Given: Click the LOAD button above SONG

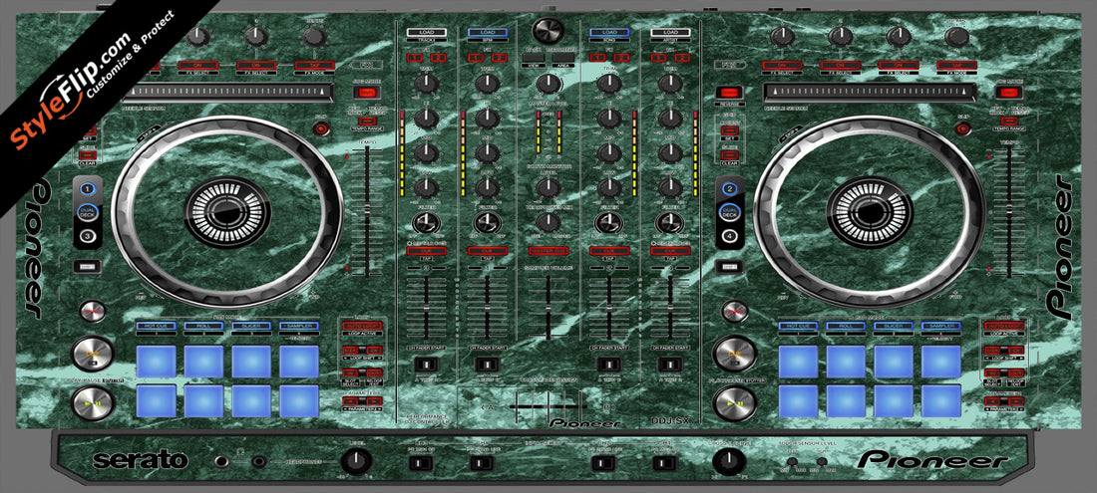Looking at the screenshot, I should click(608, 33).
